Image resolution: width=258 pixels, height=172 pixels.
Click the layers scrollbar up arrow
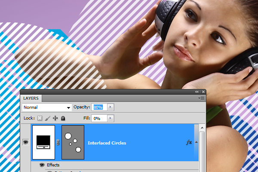point(202,127)
